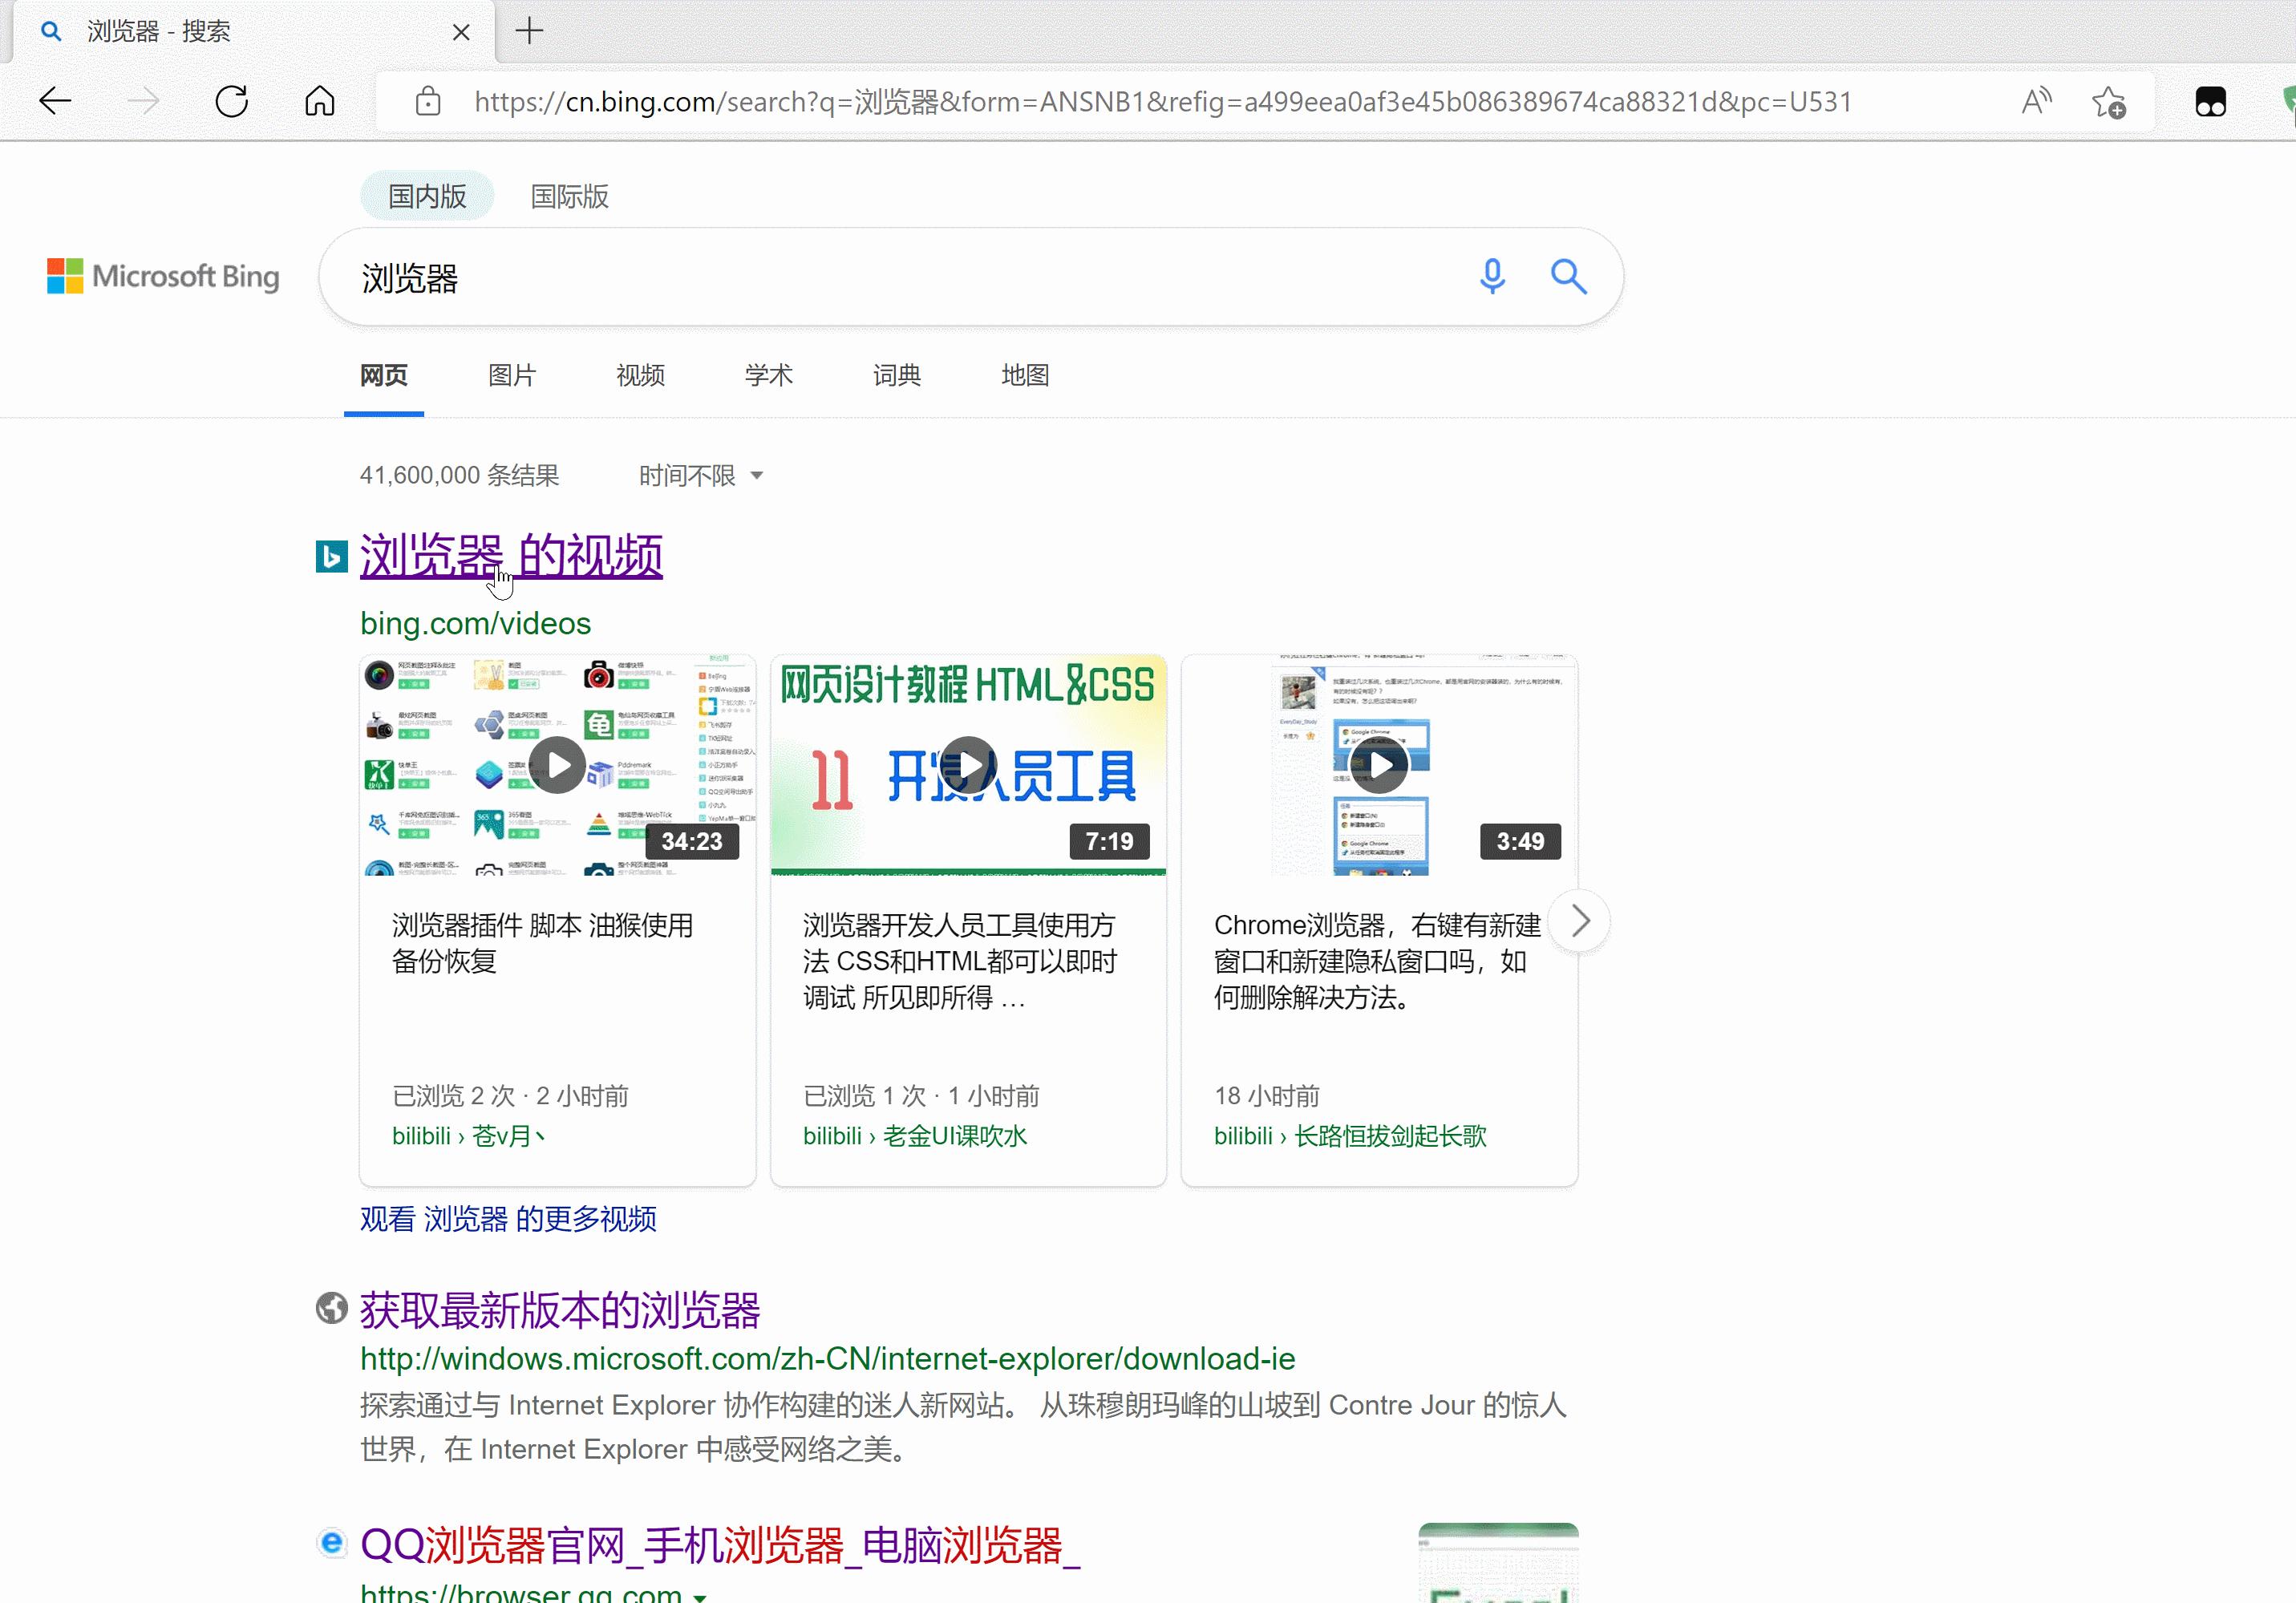The height and width of the screenshot is (1603, 2296).
Task: Refresh the page with reload icon
Action: click(232, 100)
